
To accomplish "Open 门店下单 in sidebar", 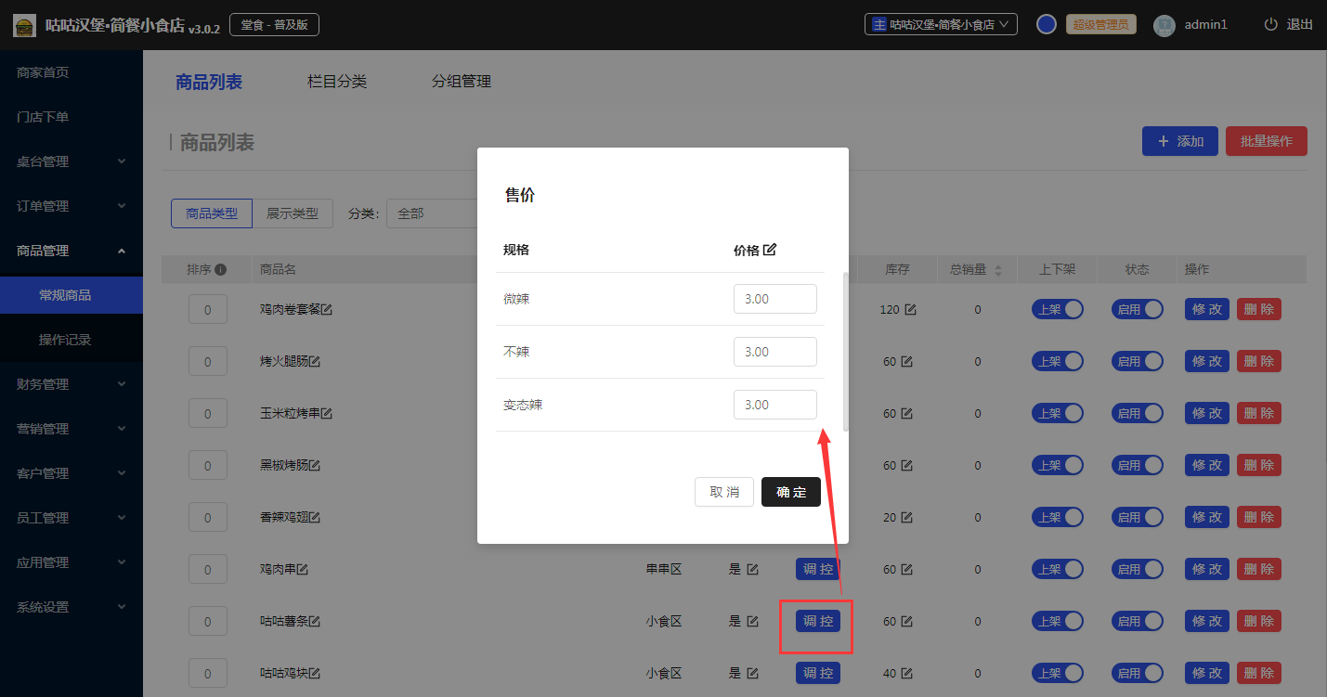I will click(72, 117).
